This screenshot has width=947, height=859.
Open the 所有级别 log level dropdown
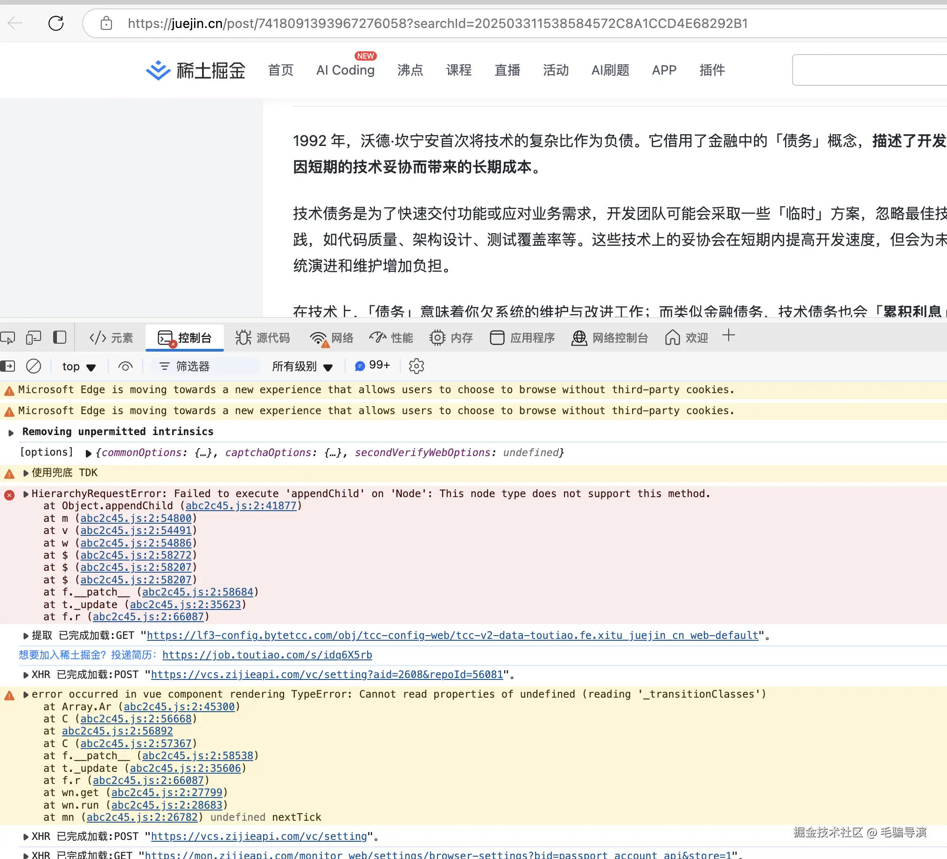click(302, 367)
